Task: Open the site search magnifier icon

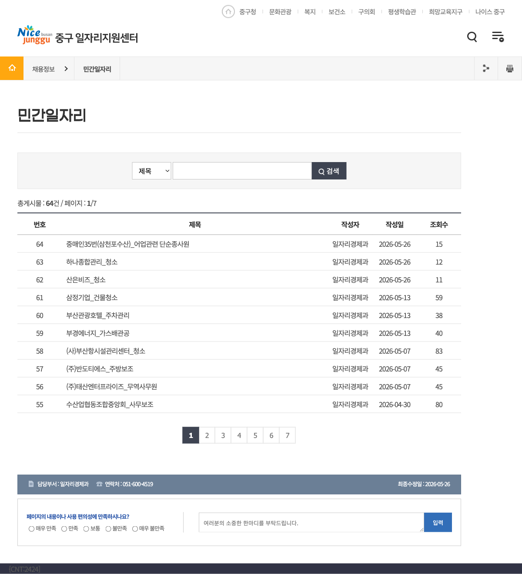Action: [x=472, y=37]
